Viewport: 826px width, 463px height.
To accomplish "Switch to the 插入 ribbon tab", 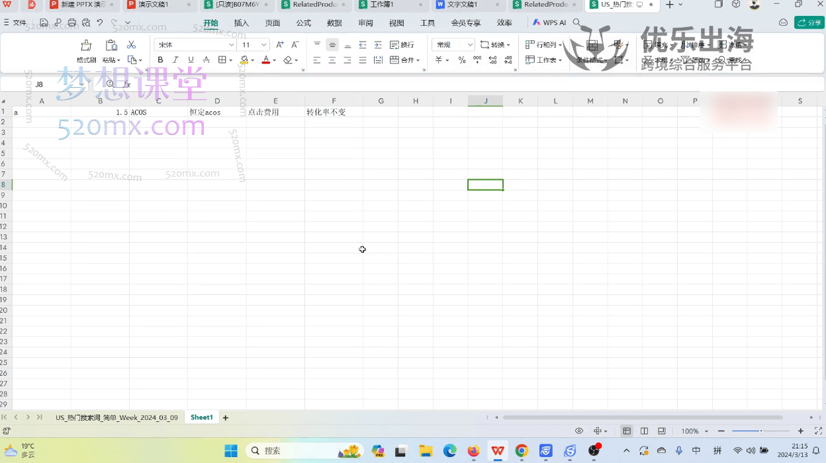I will 242,23.
